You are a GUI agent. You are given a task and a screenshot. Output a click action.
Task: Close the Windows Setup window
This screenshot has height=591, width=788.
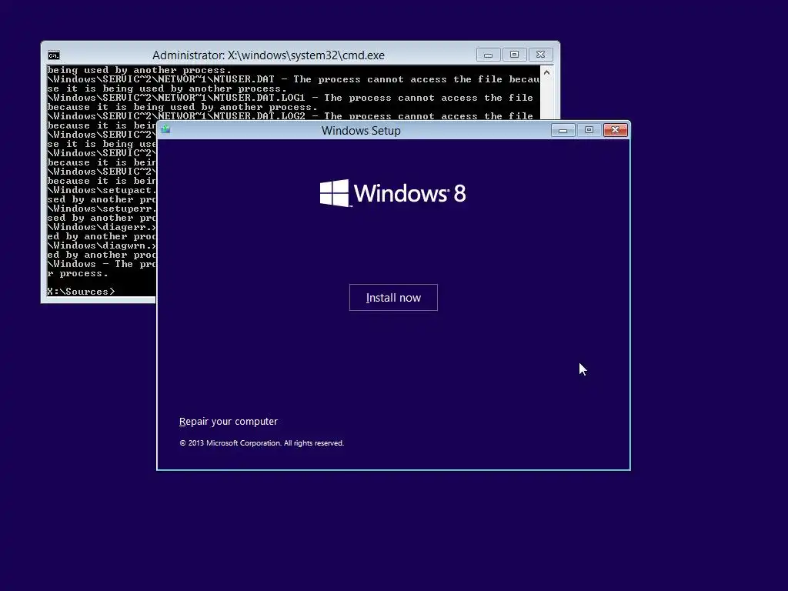615,130
